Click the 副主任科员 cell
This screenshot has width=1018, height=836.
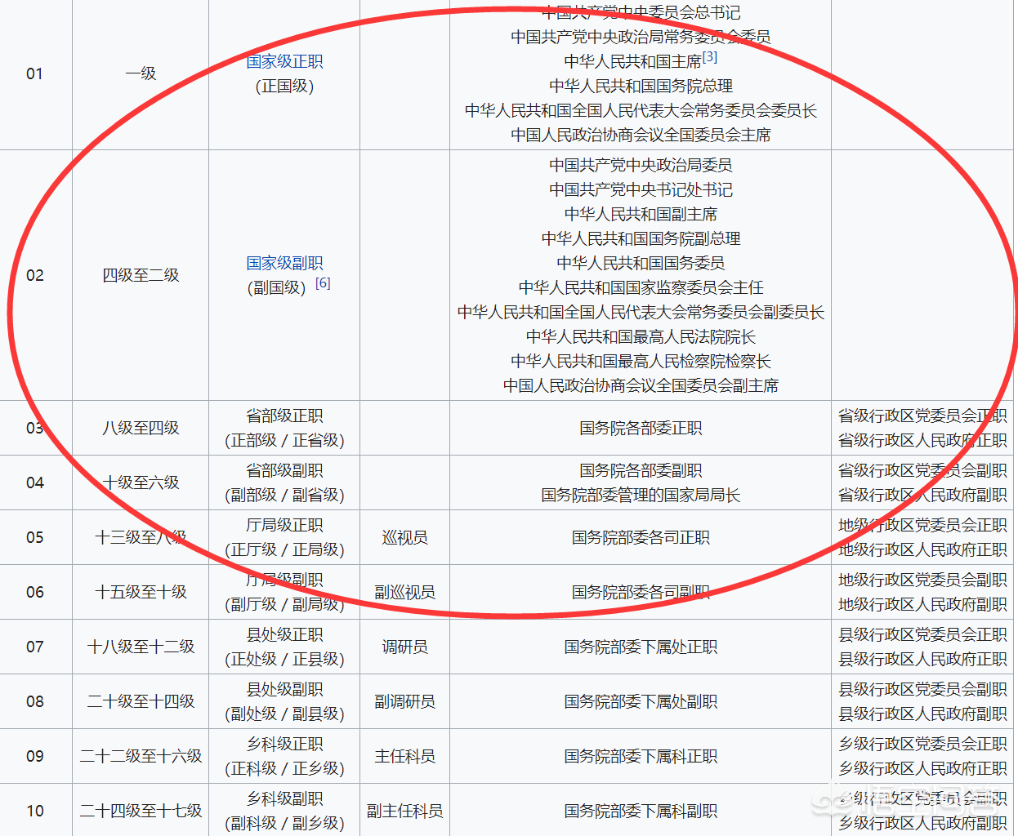(x=405, y=810)
